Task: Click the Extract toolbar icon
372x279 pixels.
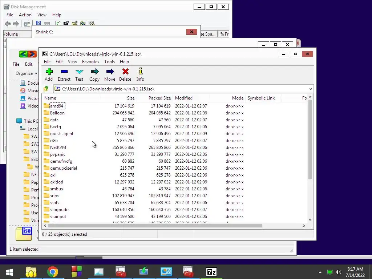Action: tap(64, 74)
